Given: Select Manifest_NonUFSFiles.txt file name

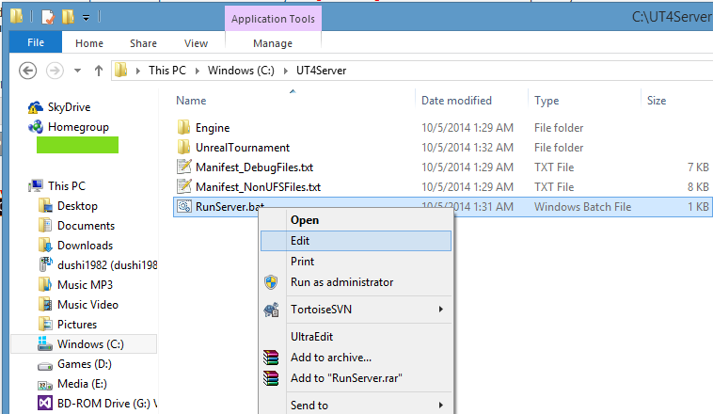Looking at the screenshot, I should point(258,187).
